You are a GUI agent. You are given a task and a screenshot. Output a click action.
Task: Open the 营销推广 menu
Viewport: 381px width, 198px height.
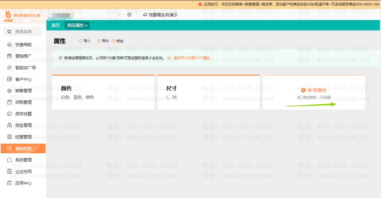click(23, 56)
